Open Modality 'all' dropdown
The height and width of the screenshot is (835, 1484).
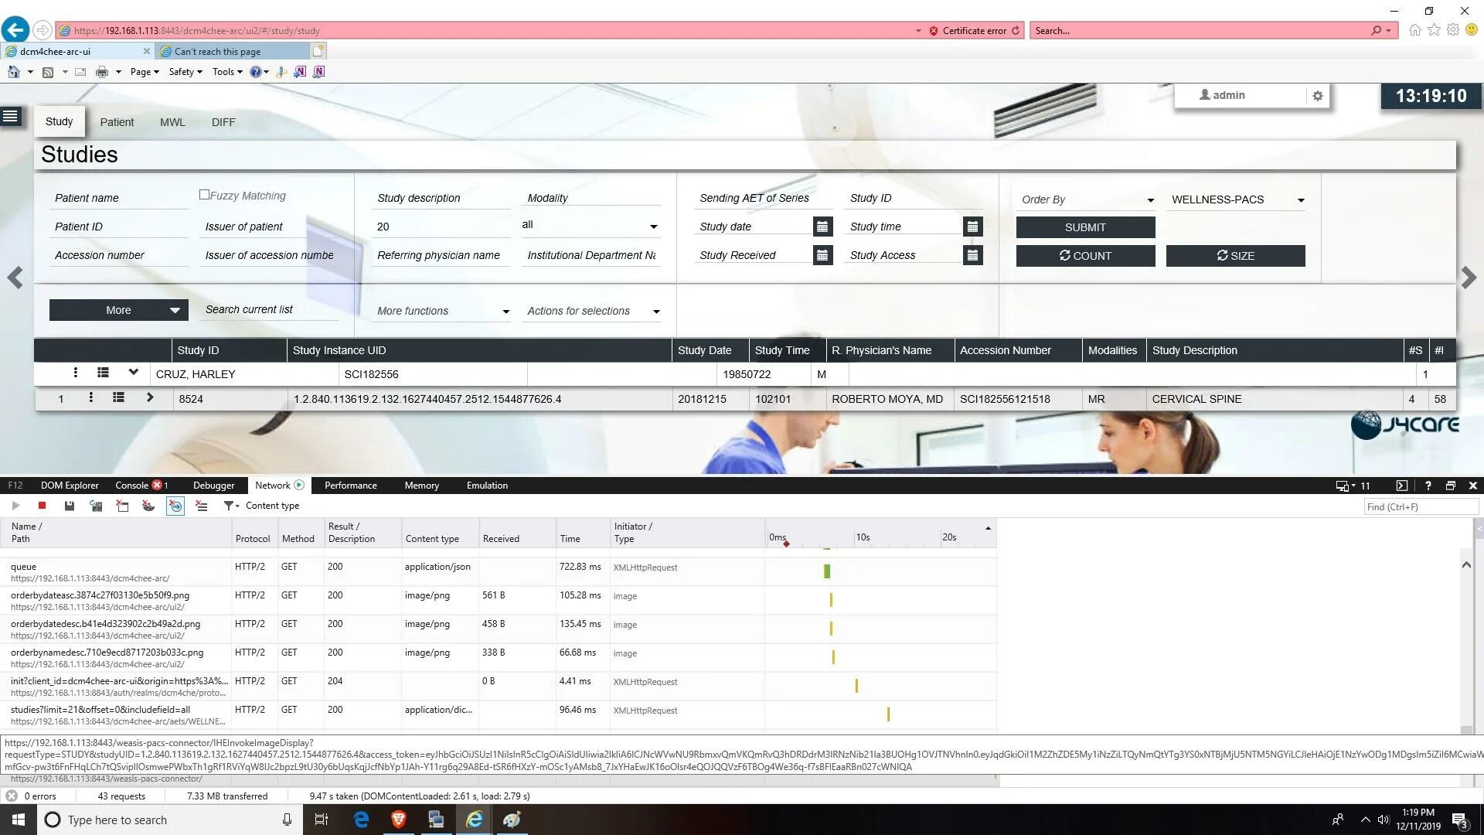click(591, 226)
